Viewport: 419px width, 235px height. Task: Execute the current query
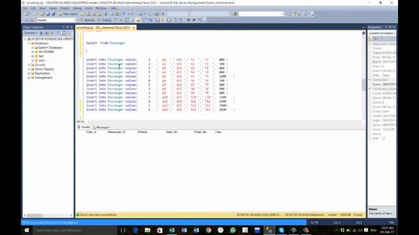pyautogui.click(x=87, y=20)
